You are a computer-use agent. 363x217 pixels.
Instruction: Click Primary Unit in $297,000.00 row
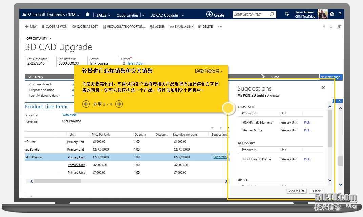76,150
